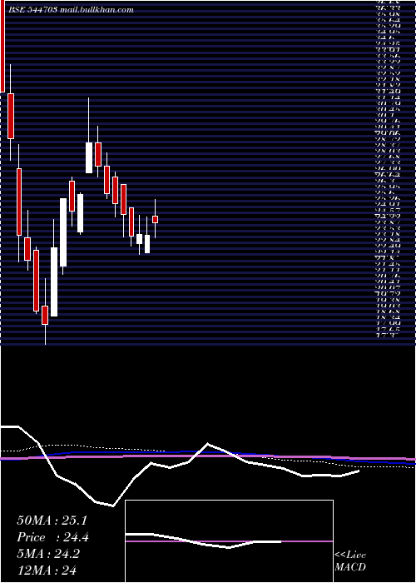Click the '5MA : 24.2' label
The height and width of the screenshot is (583, 416).
click(x=48, y=554)
